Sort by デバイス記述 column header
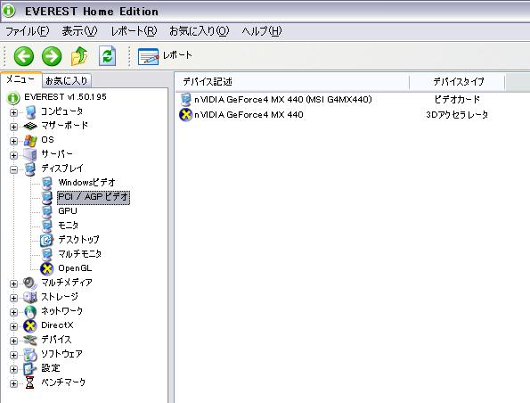The height and width of the screenshot is (403, 530). coord(292,81)
